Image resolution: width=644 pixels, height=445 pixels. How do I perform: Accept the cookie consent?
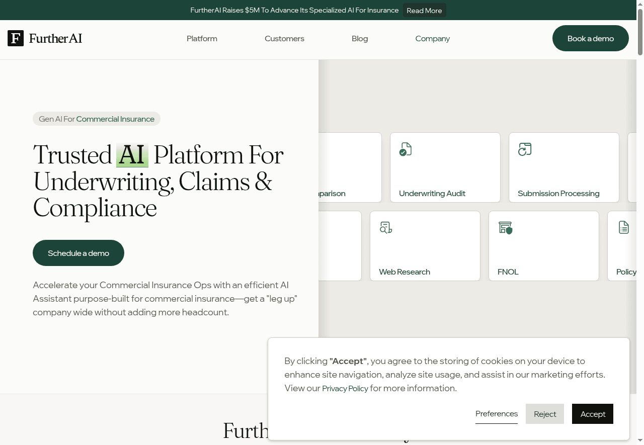pos(592,414)
